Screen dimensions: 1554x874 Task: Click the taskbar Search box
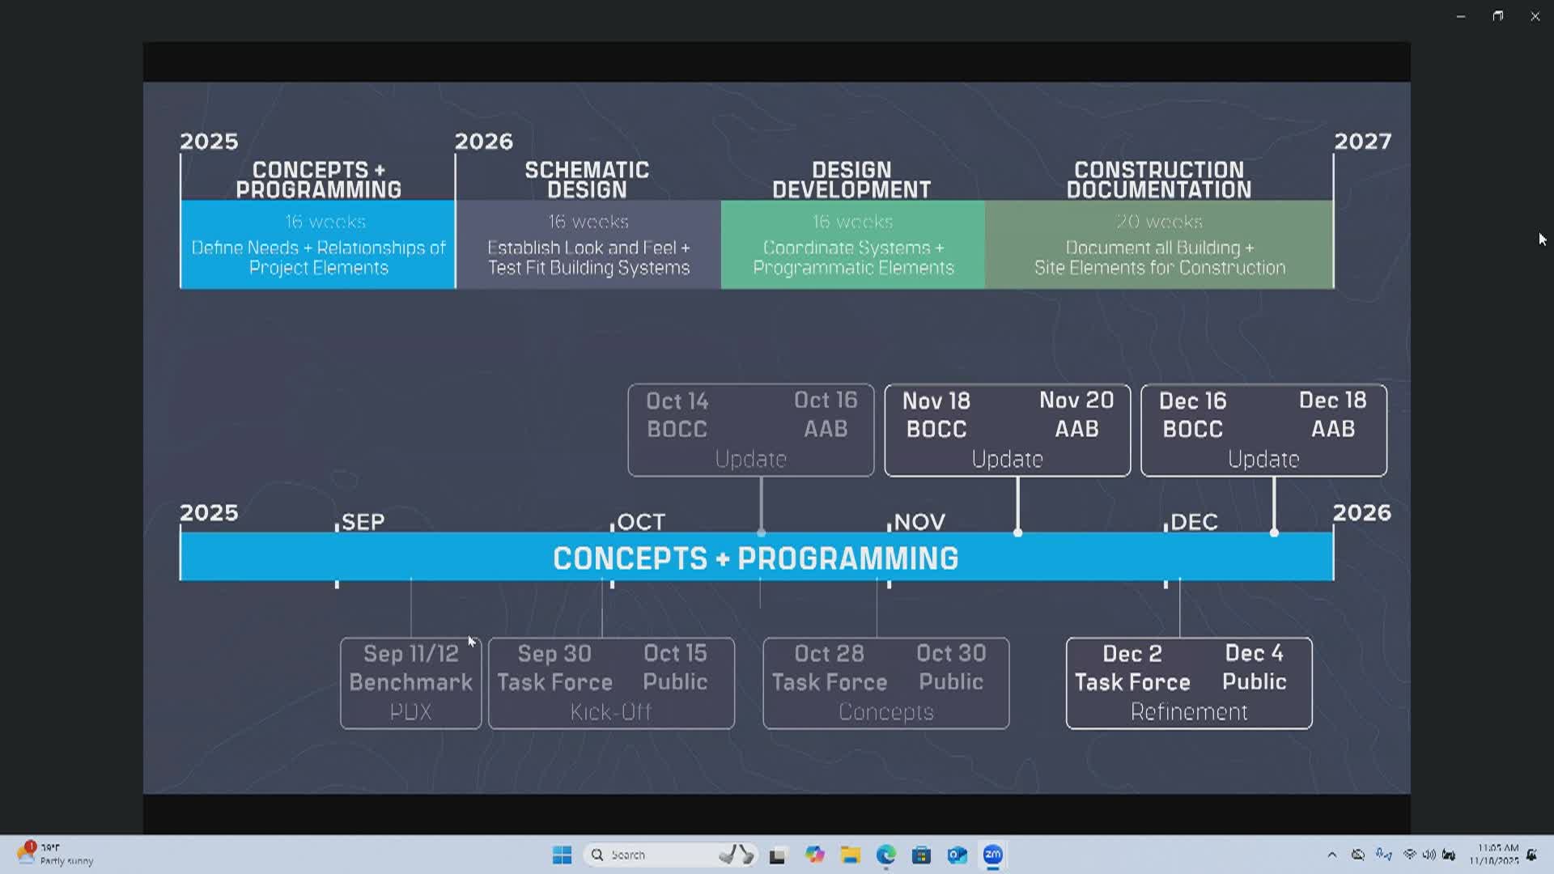coord(656,855)
